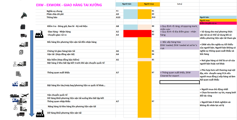
Task: Select the A8 code cell
Action: [x=117, y=26]
